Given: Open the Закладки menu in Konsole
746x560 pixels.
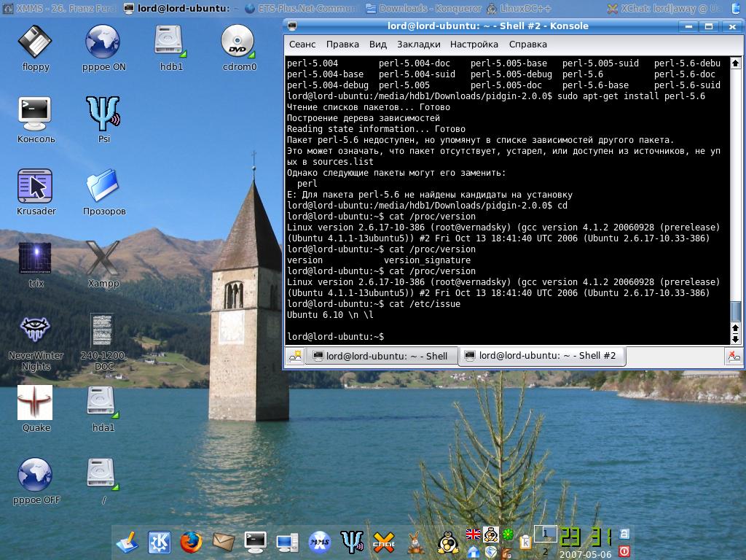Looking at the screenshot, I should 418,44.
